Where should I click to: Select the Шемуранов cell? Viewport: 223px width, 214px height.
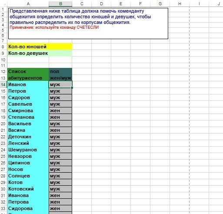[x=28, y=150]
